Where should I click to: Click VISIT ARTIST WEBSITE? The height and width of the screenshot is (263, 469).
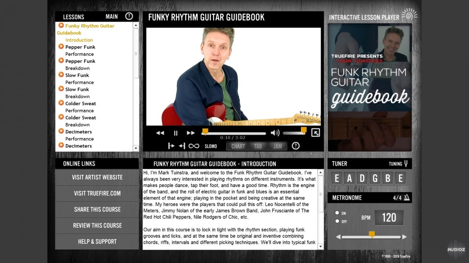point(97,177)
